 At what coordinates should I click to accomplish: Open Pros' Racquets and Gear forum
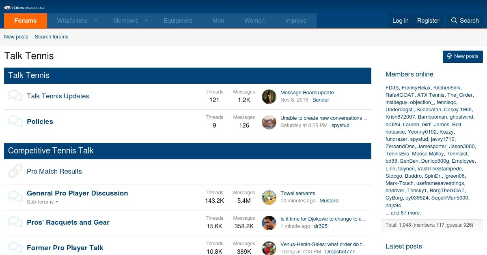pos(68,222)
